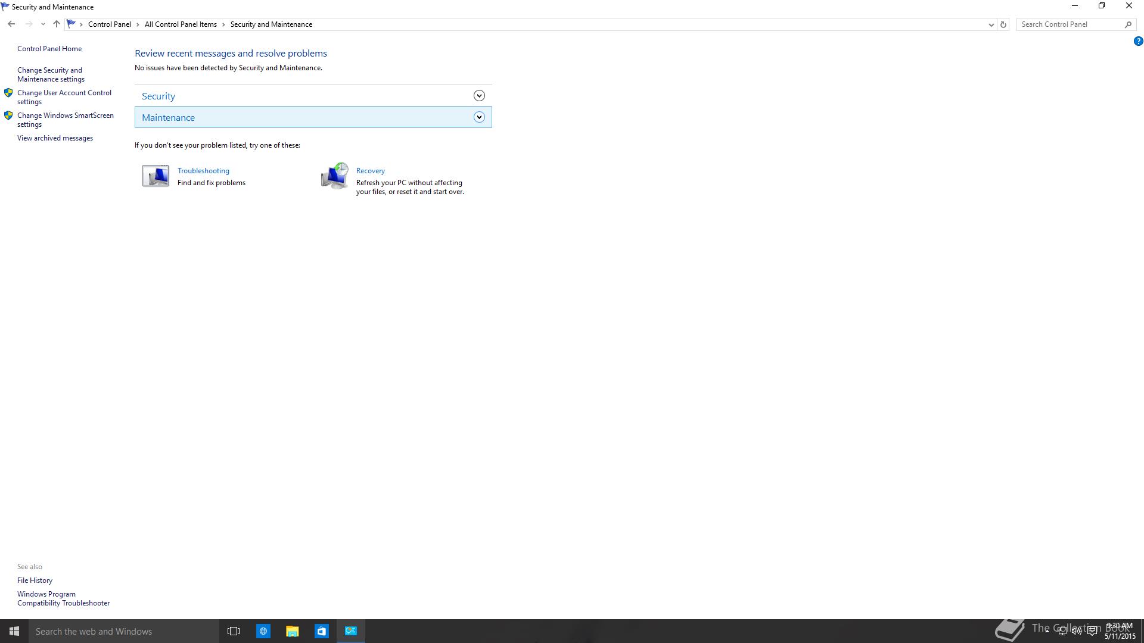Show hidden tray icons arrow
Screen dimensions: 1144x643
coord(1047,631)
